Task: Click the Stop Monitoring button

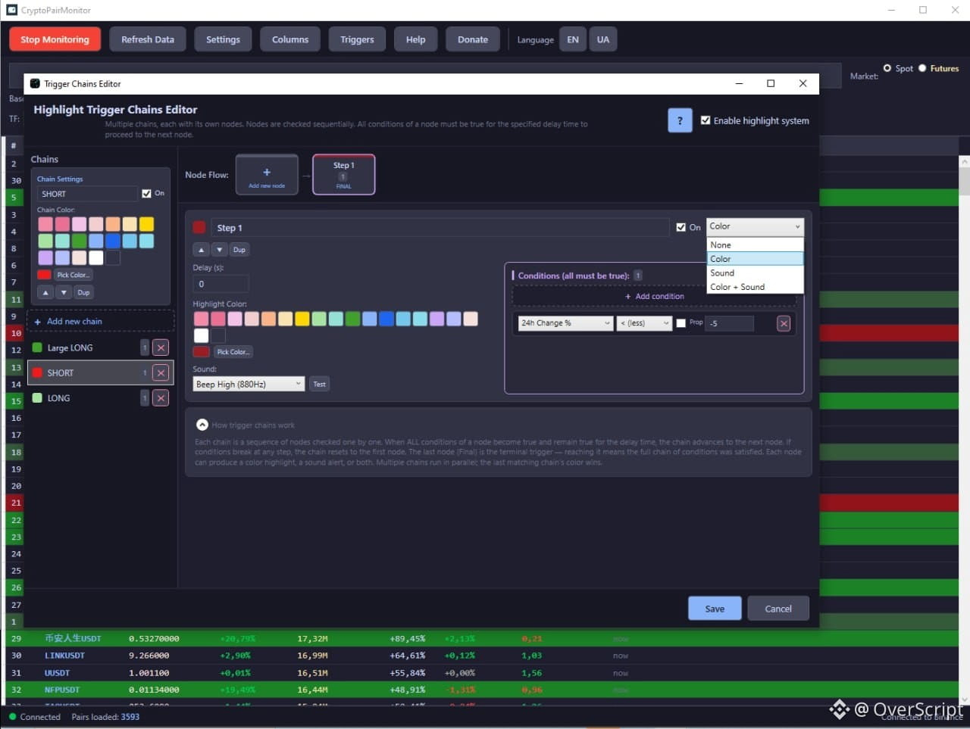Action: [x=55, y=39]
